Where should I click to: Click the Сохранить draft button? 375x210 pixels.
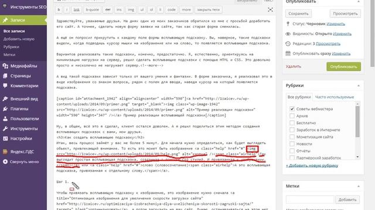[x=298, y=13]
